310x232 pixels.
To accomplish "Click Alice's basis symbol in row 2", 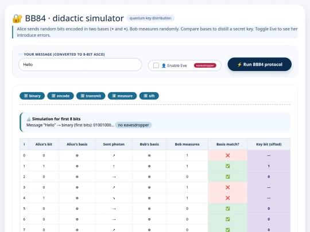I will (x=77, y=177).
